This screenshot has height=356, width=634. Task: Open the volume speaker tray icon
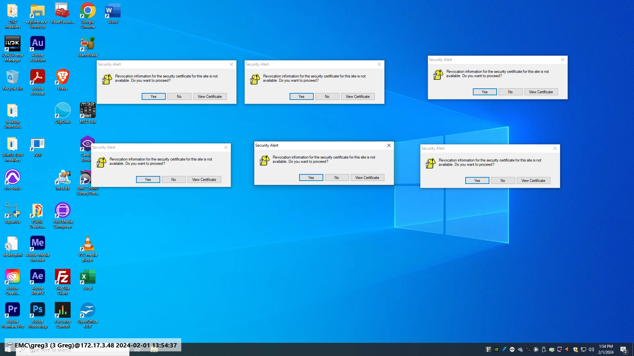(x=591, y=349)
